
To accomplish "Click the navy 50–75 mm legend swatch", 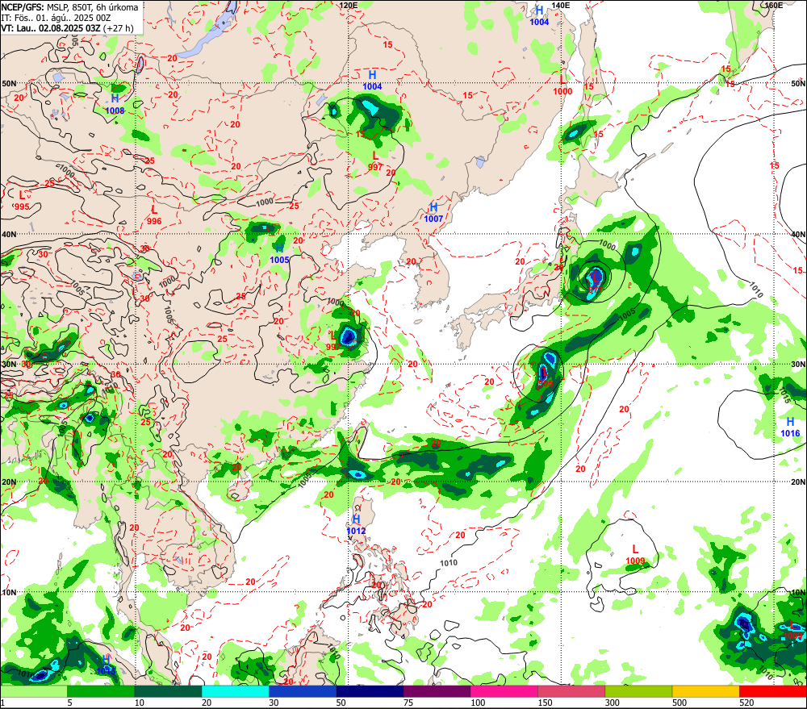I will 370,691.
